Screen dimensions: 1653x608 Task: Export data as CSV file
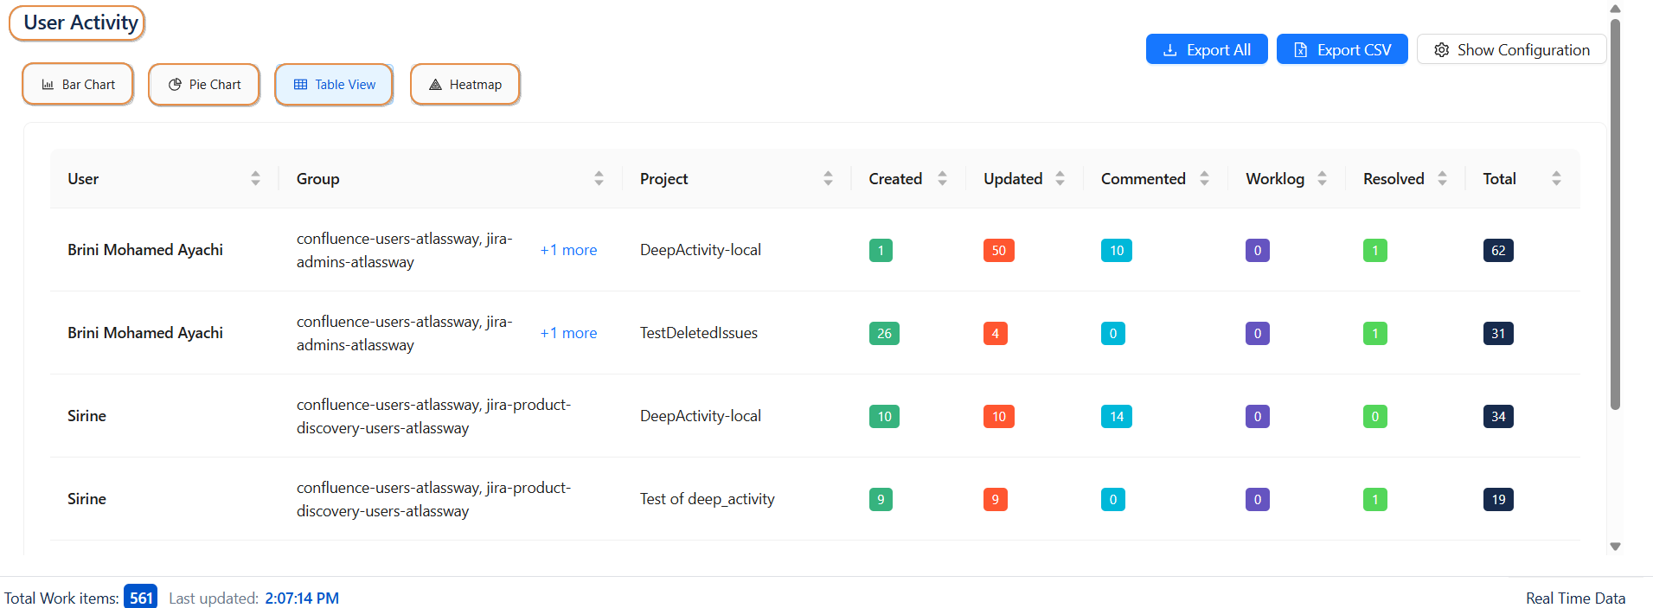pyautogui.click(x=1342, y=50)
